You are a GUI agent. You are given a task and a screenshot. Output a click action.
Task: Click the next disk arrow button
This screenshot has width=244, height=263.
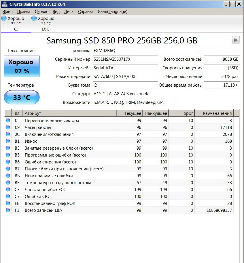click(x=236, y=40)
